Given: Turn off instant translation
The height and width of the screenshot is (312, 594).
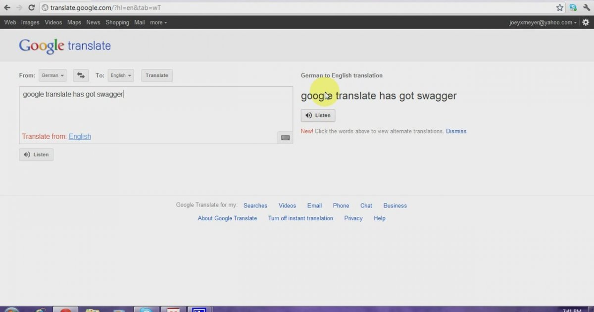Looking at the screenshot, I should [300, 218].
